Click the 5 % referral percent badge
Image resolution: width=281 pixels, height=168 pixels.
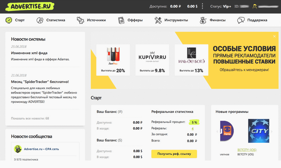click(194, 122)
